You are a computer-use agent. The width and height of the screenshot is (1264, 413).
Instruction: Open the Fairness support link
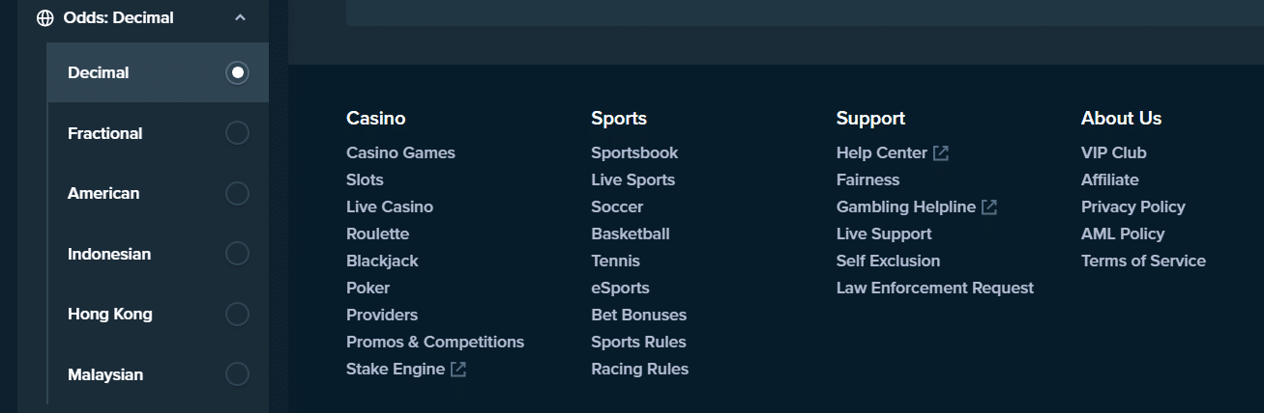point(867,179)
